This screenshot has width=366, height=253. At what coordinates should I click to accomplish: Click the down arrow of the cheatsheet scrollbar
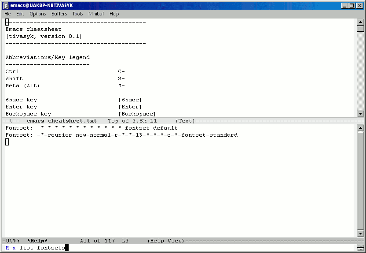tap(361, 114)
